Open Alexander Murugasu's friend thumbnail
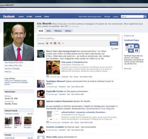 coord(28,120)
